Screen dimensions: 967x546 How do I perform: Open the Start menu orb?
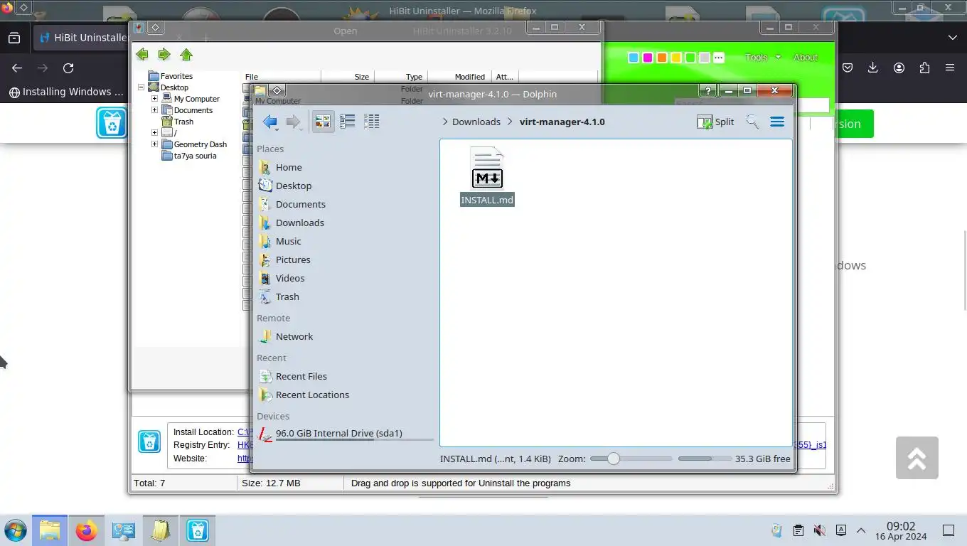tap(15, 530)
